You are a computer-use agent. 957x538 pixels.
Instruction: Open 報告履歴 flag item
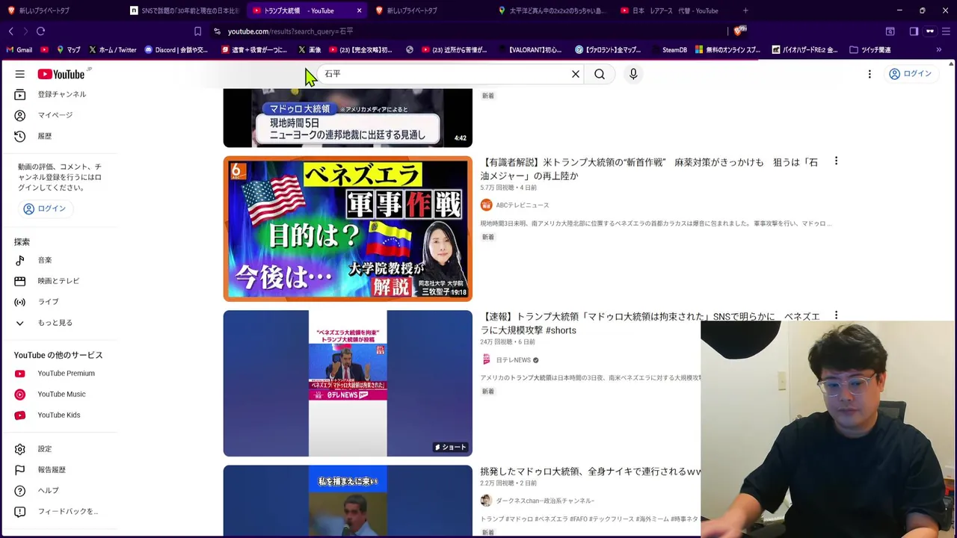tap(60, 470)
